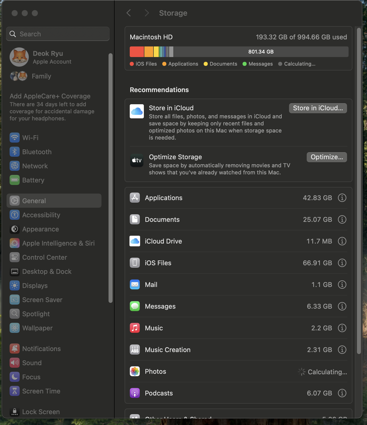Select the Displays icon
The height and width of the screenshot is (425, 367).
coord(15,285)
